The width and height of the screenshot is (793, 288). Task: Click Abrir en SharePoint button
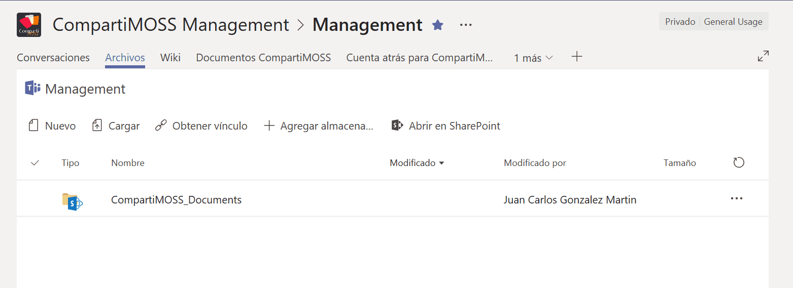445,126
